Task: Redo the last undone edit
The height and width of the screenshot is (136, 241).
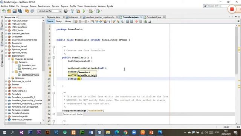Action: coord(32,11)
